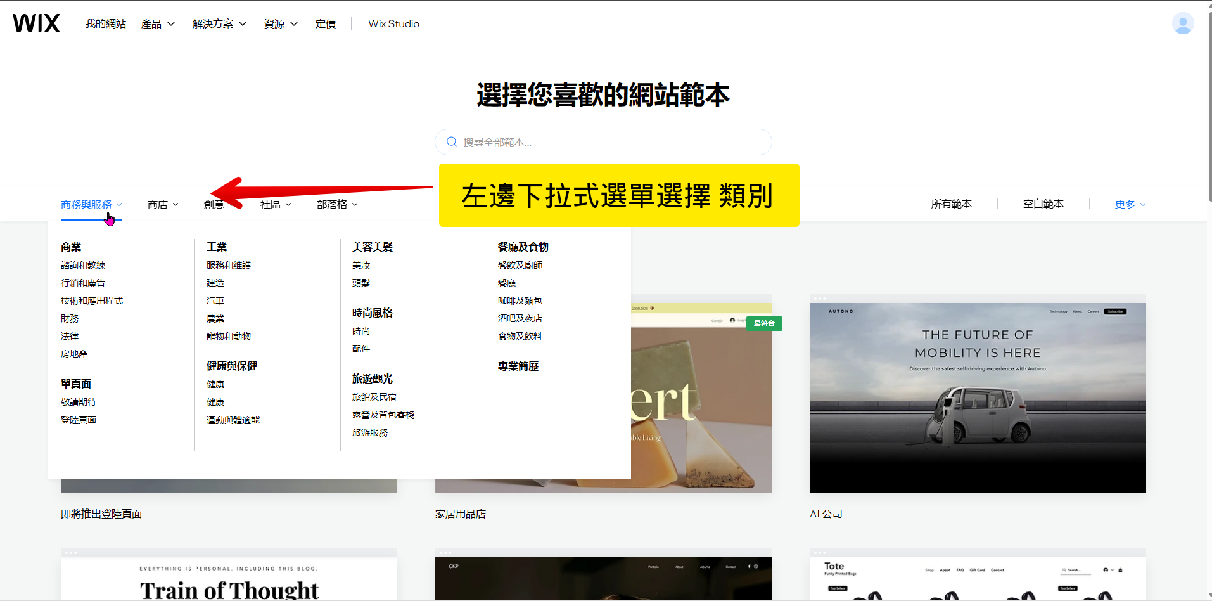Select the 空白範本 tab

pyautogui.click(x=1043, y=204)
